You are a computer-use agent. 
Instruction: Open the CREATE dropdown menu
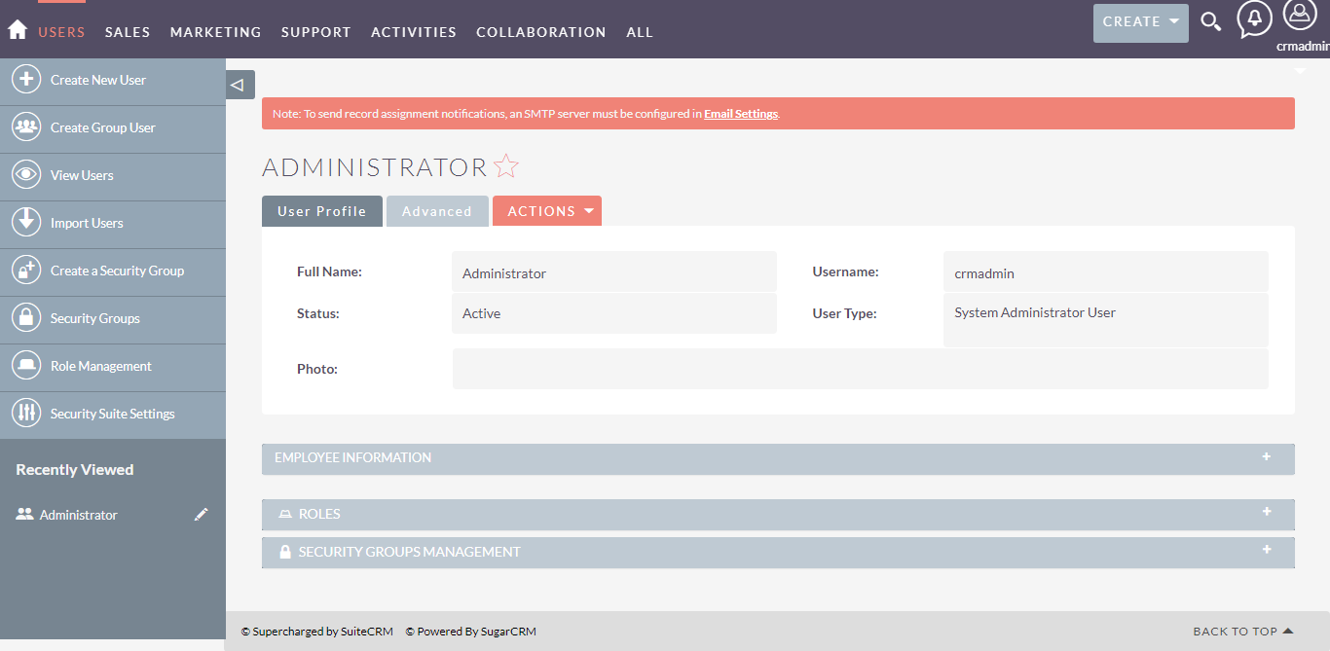(x=1141, y=22)
